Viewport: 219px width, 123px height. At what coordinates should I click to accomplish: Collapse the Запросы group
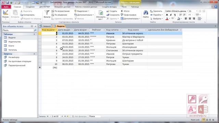pyautogui.click(x=34, y=54)
